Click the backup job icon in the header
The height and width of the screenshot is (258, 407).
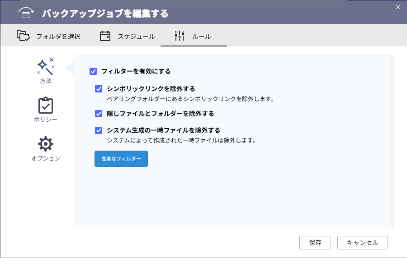coord(26,13)
